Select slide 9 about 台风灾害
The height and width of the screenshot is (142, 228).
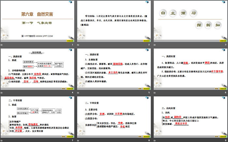[x=190, y=116]
